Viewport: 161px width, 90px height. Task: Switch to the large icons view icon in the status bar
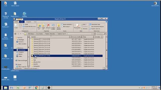(x=106, y=68)
